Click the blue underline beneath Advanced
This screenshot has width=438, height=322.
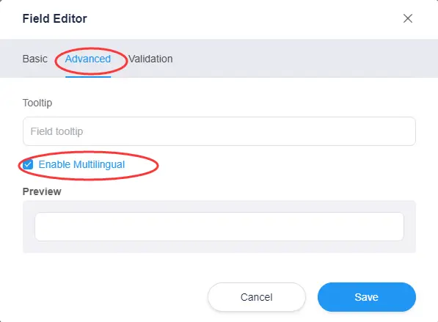(88, 77)
